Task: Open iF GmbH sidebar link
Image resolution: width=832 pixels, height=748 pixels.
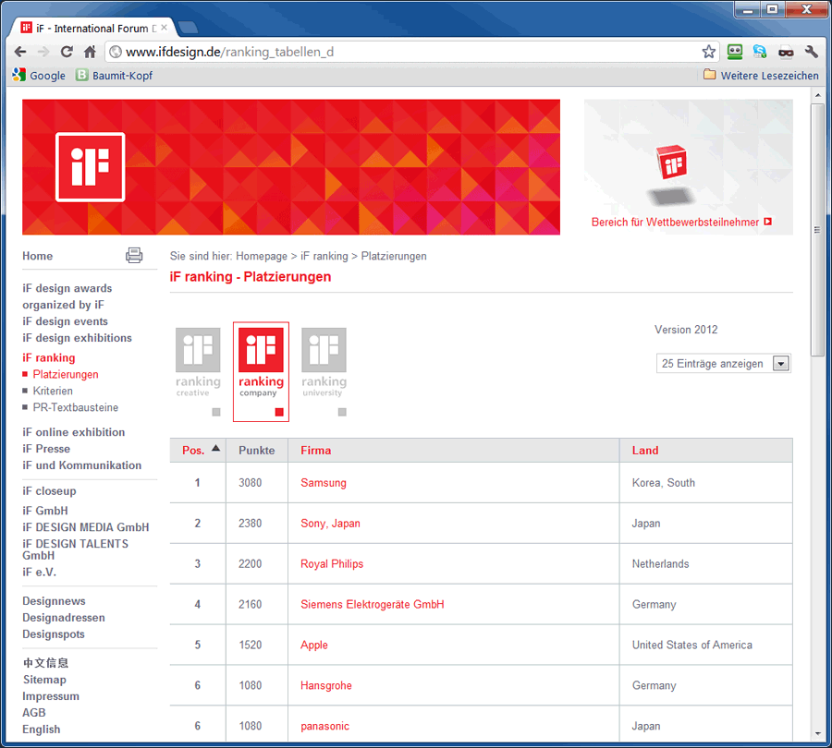Action: point(45,511)
